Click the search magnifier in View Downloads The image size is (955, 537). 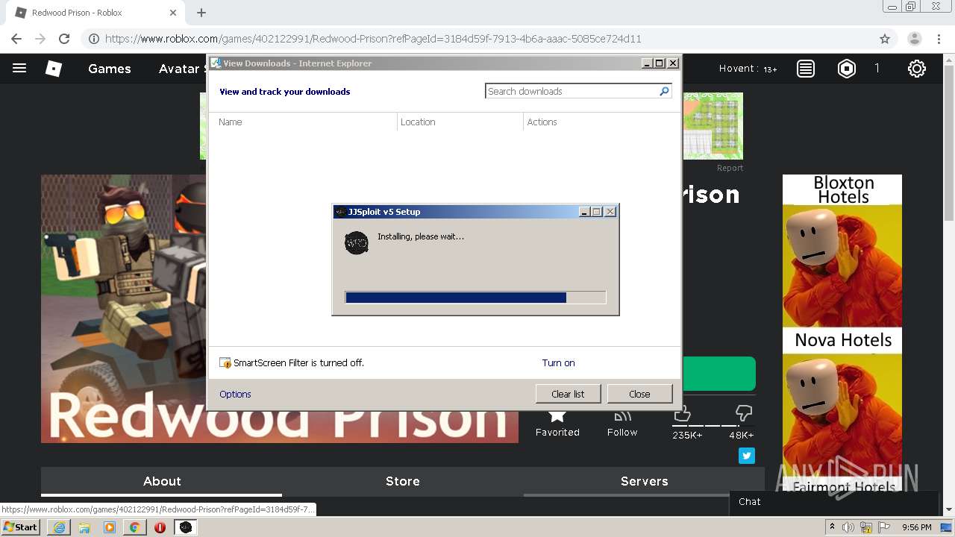664,91
